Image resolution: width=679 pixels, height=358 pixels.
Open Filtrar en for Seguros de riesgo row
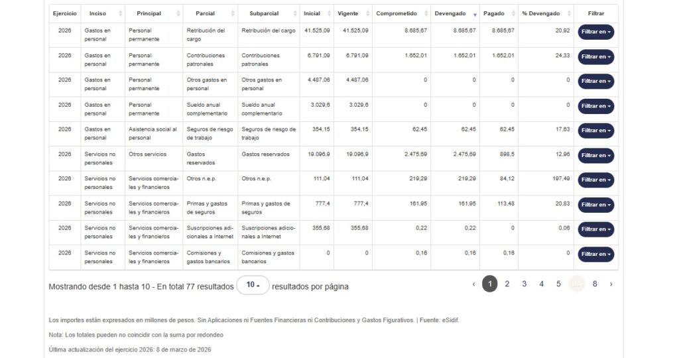595,131
